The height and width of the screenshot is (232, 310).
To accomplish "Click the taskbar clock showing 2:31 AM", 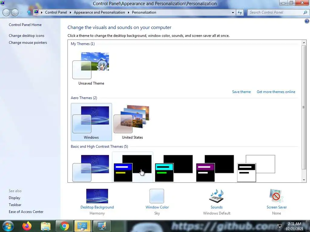I will click(x=295, y=226).
